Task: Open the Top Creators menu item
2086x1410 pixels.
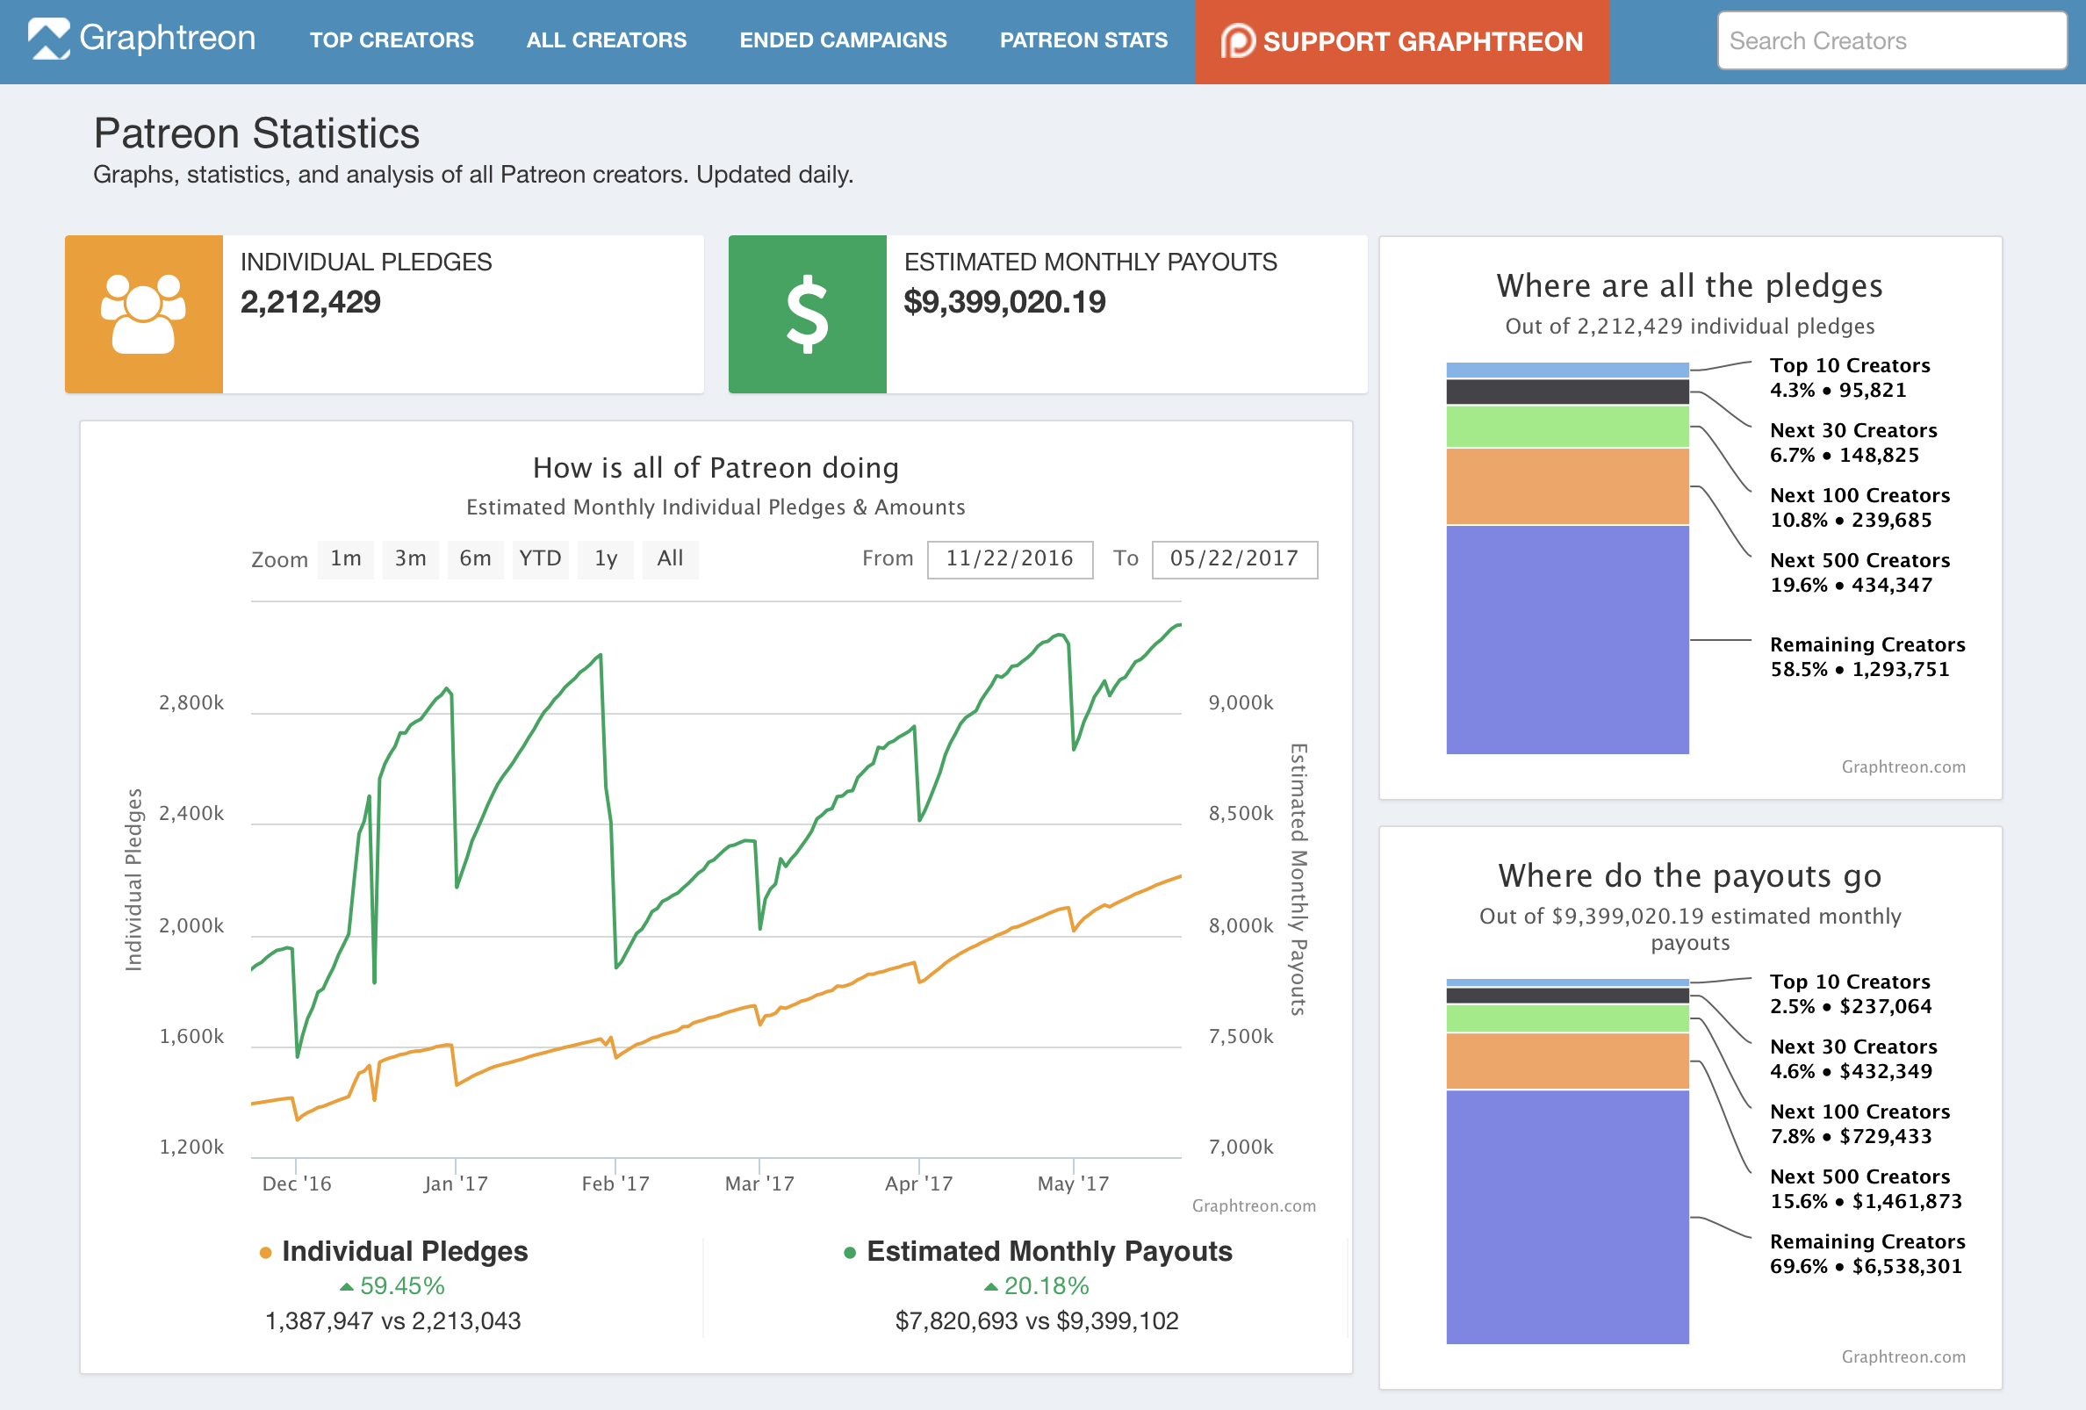Action: point(392,40)
